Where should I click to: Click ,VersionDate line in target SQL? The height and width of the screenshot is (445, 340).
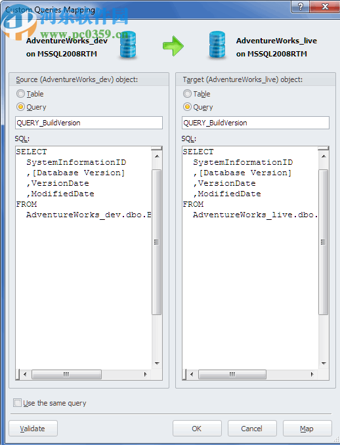click(224, 183)
